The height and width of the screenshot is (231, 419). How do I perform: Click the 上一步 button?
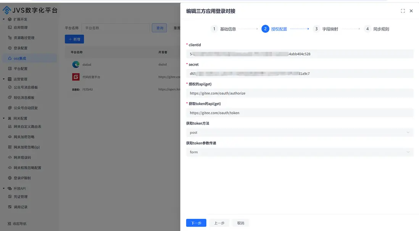pos(219,223)
